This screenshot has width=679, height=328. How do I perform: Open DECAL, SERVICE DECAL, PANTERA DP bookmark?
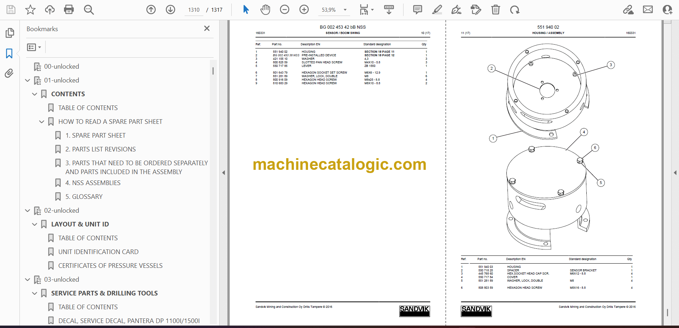pos(129,321)
